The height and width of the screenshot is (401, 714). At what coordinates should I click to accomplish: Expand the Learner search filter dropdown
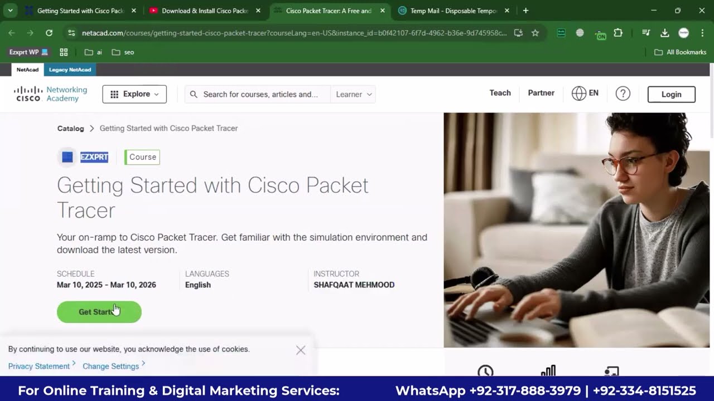click(x=354, y=94)
